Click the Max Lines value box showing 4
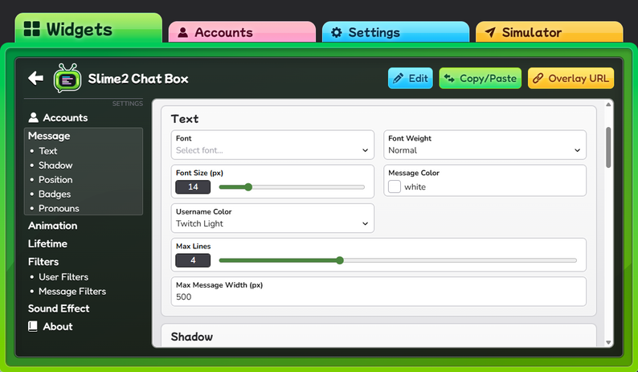 point(193,260)
